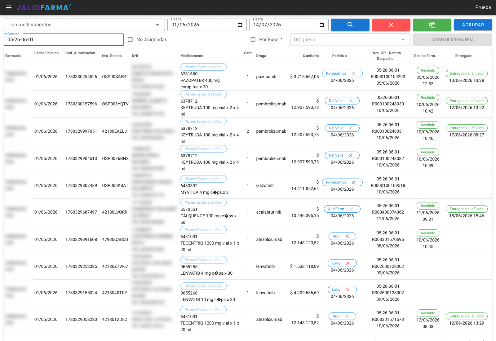Click the Pedido a column header
Screen dimensions: 496x341
point(339,56)
